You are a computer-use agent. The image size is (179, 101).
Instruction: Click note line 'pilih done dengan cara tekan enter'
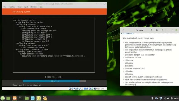[140, 55]
